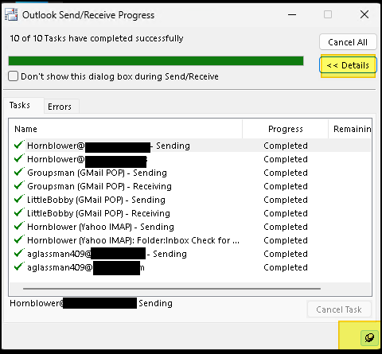Screen dimensions: 382x354
Task: Select 'Hornblower (Yahoo IMAP): Folder:Inbox Check for' row
Action: pyautogui.click(x=190, y=240)
